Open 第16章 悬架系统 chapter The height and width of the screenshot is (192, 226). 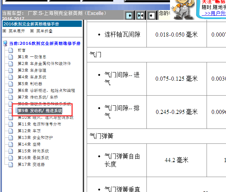(33, 158)
